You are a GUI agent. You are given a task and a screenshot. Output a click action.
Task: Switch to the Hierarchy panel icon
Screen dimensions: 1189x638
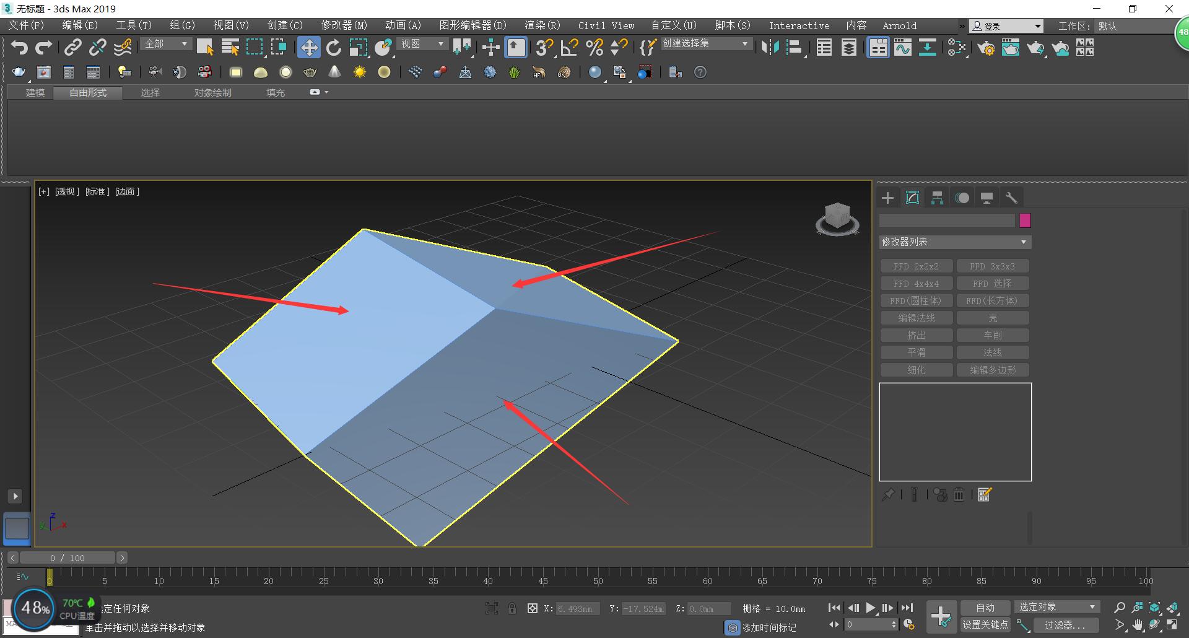[x=937, y=198]
